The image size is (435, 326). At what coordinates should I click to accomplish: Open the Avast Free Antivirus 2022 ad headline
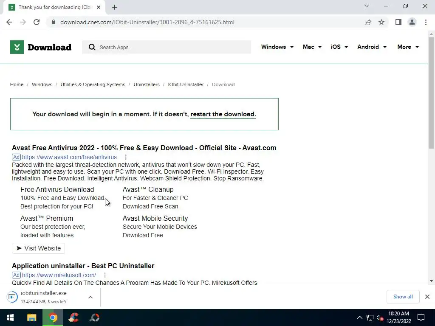click(x=144, y=148)
